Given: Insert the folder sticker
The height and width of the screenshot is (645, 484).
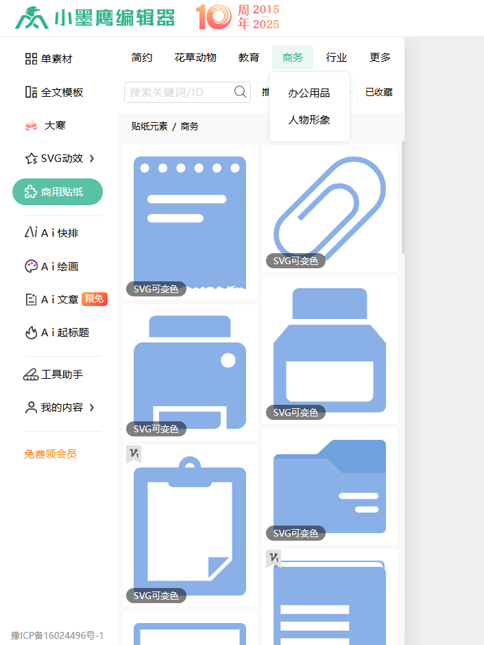Looking at the screenshot, I should click(x=329, y=486).
